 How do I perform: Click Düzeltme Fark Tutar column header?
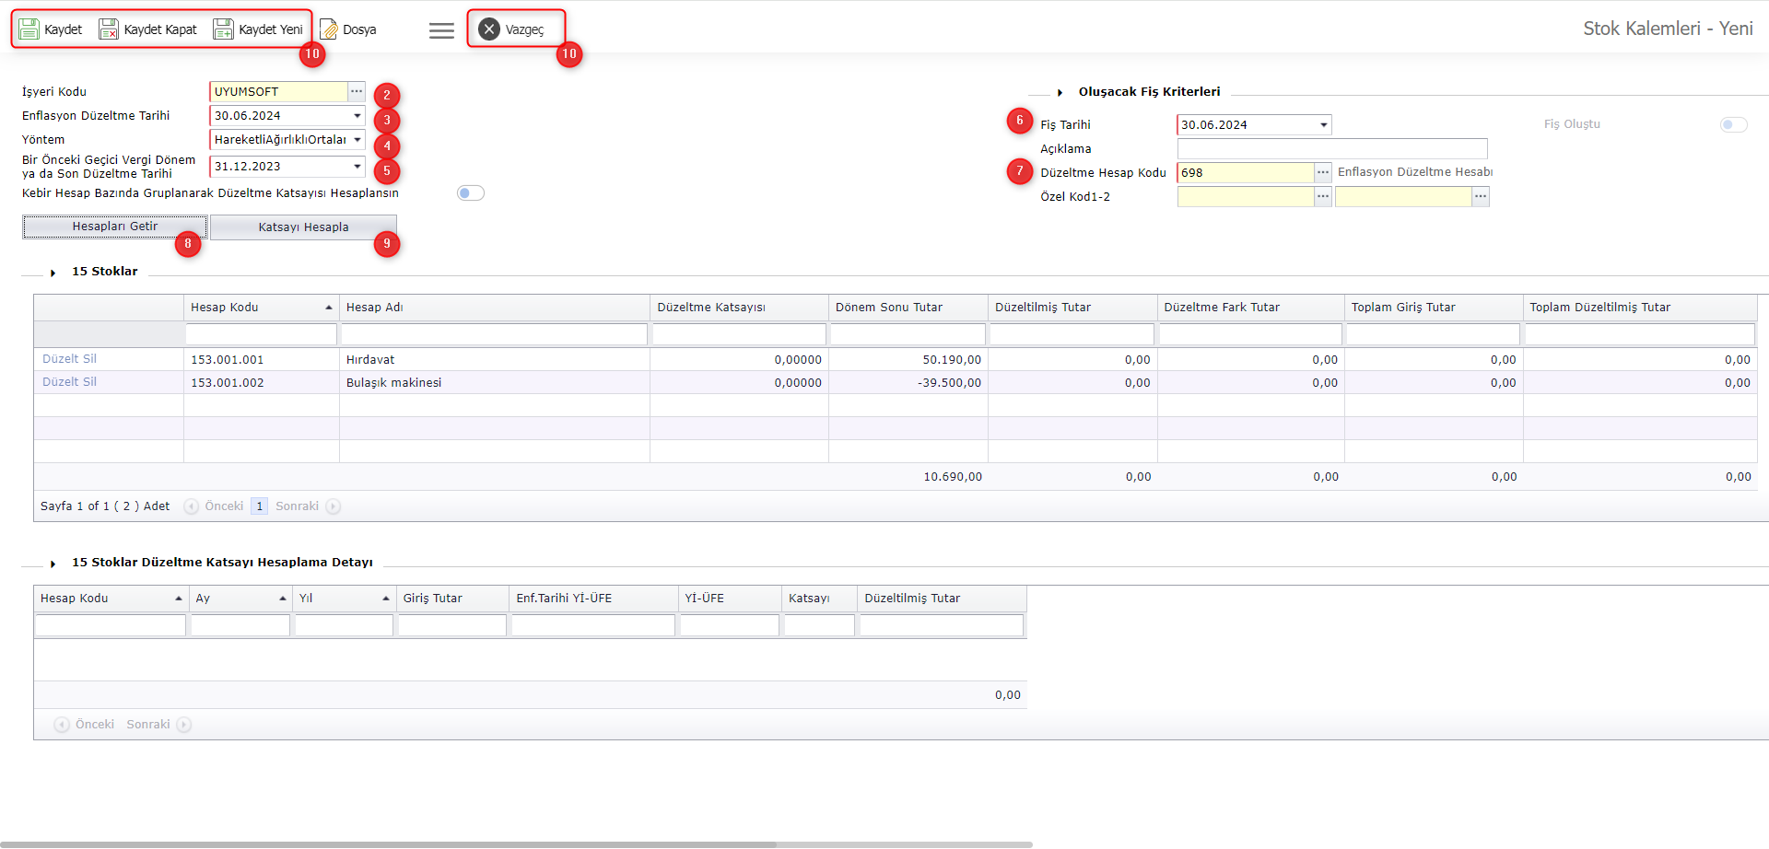pyautogui.click(x=1251, y=308)
